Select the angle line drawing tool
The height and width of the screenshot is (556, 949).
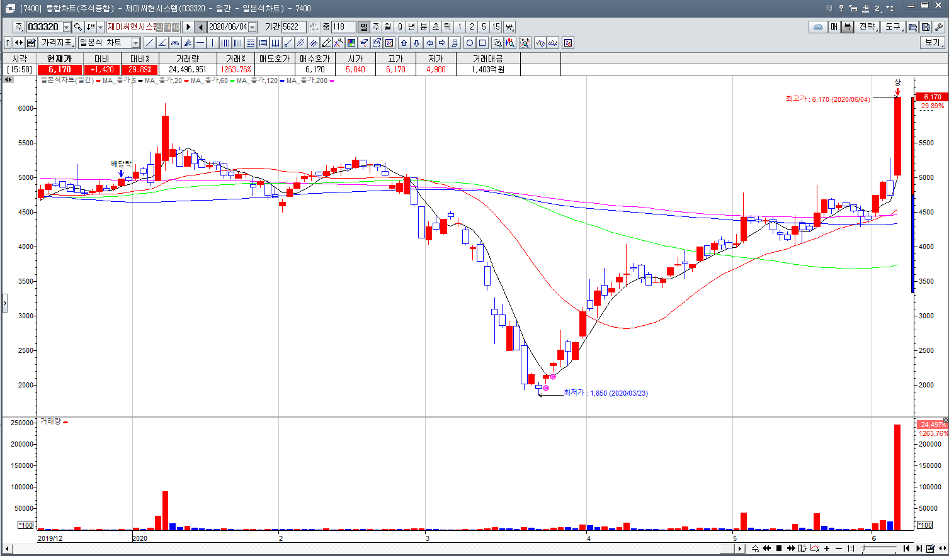point(162,43)
